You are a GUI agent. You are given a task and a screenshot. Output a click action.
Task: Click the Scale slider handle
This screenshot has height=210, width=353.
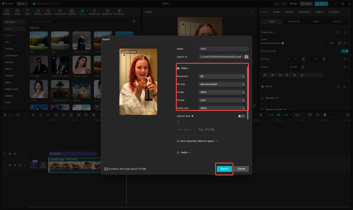pyautogui.click(x=283, y=43)
